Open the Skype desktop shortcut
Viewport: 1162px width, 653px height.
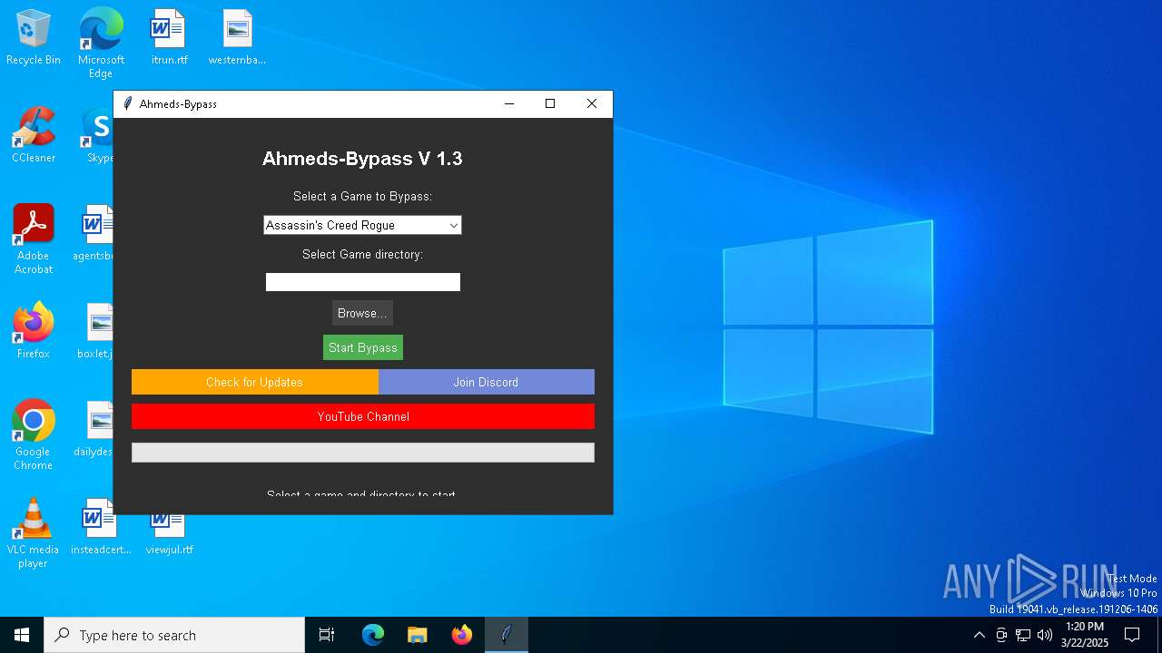tap(98, 134)
